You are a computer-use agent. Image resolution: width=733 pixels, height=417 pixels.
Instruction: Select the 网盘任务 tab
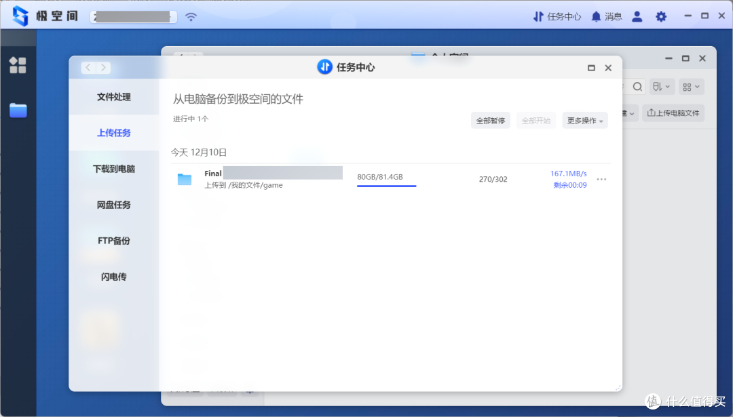[x=113, y=205]
